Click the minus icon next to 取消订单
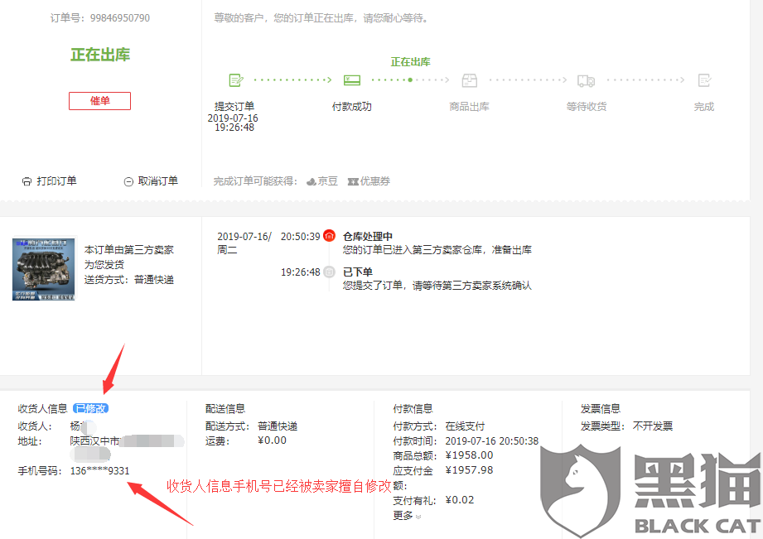The width and height of the screenshot is (763, 539). tap(128, 180)
